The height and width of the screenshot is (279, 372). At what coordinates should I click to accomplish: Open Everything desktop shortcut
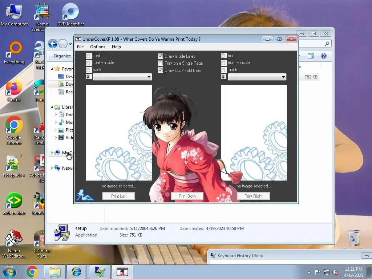(x=14, y=52)
